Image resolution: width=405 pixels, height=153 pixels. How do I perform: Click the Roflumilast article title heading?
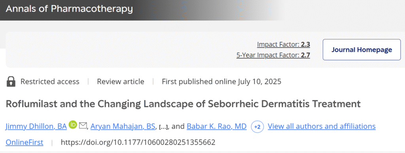tap(183, 104)
